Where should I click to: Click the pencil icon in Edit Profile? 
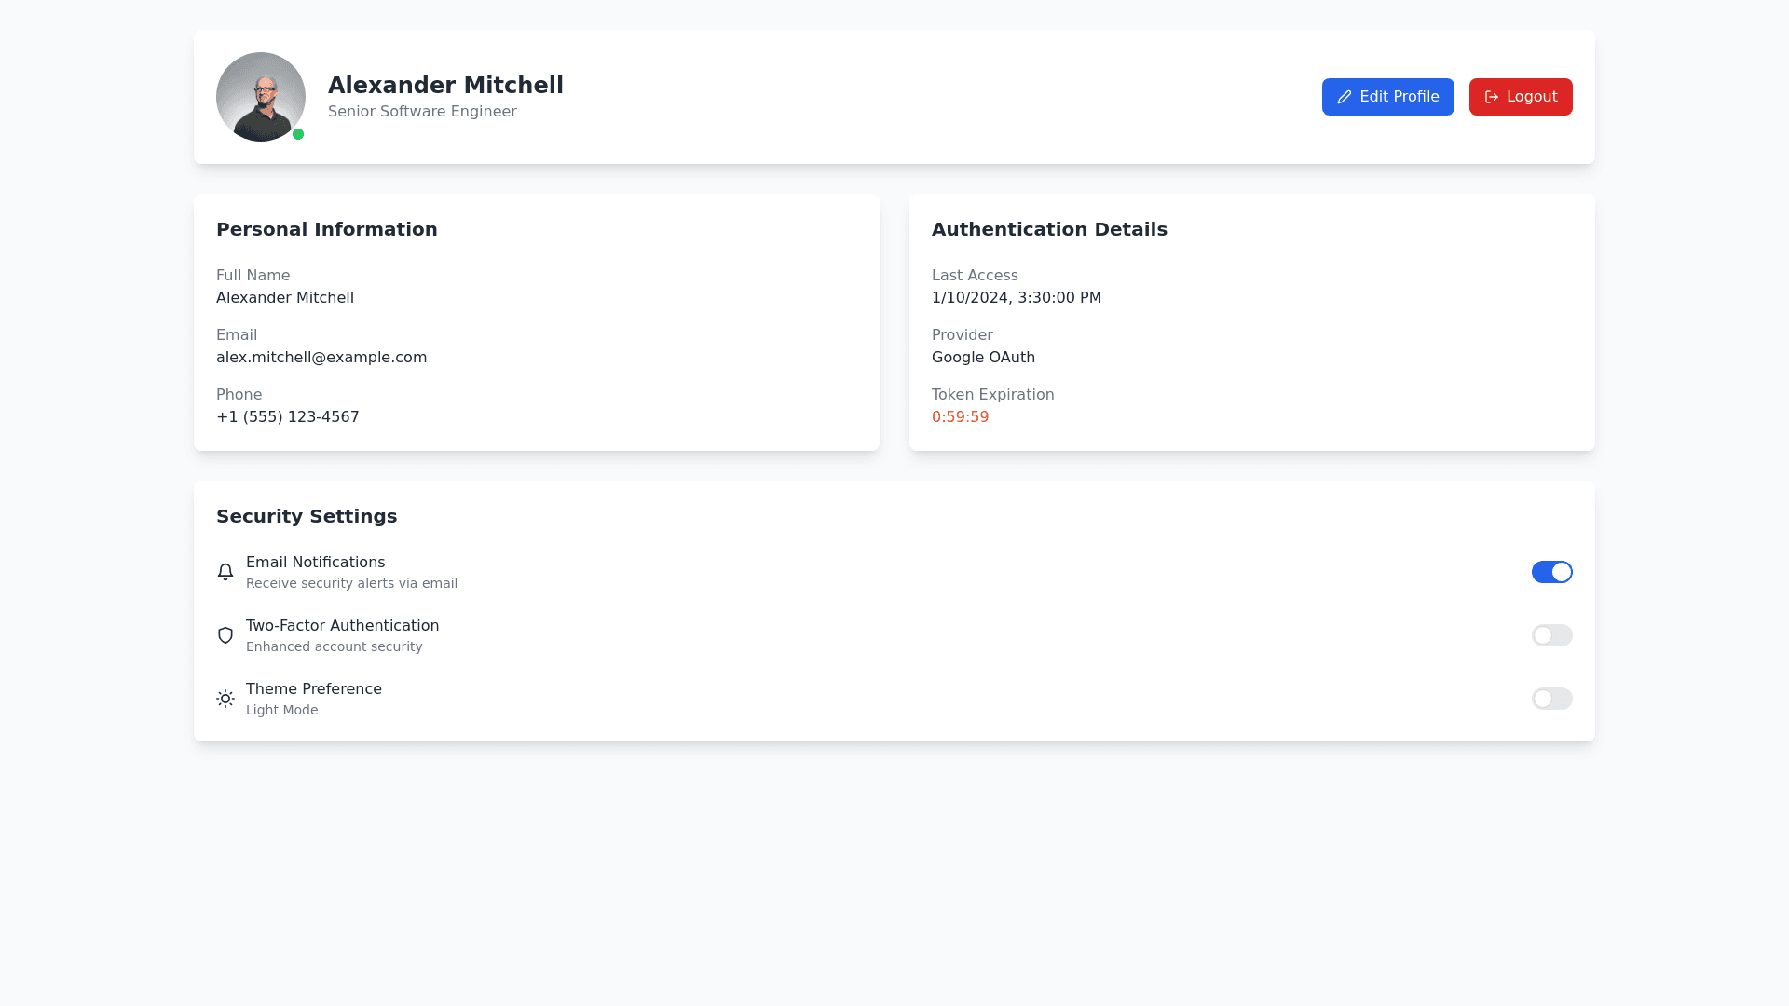pyautogui.click(x=1345, y=97)
